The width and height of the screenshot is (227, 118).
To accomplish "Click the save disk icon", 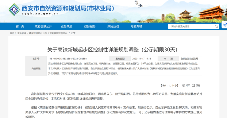I will [193, 85].
